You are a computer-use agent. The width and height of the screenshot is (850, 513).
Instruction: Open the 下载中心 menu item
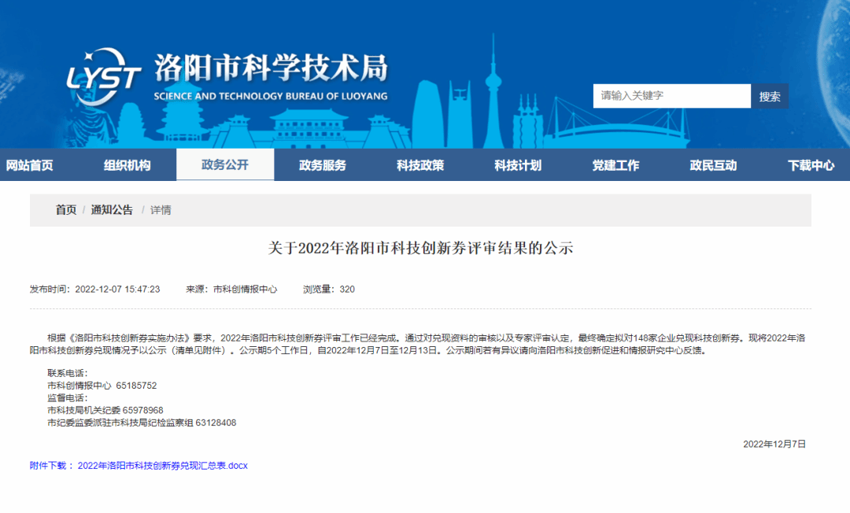(811, 165)
